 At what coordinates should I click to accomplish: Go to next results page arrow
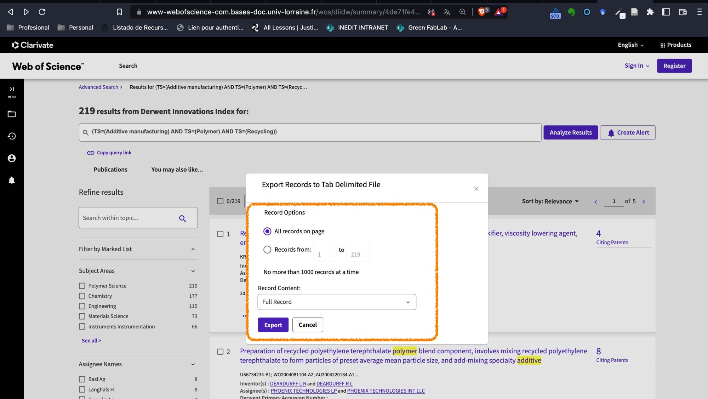[x=644, y=201]
